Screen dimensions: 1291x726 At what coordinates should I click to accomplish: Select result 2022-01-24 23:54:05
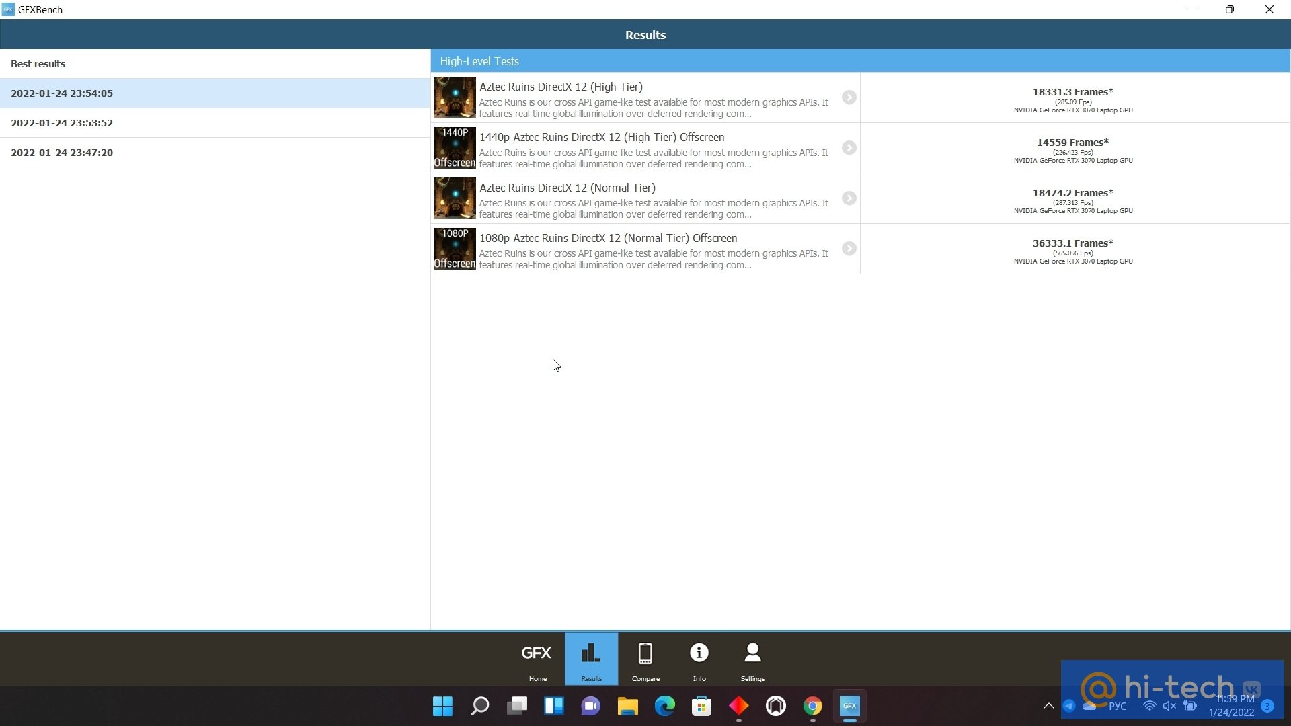[214, 93]
